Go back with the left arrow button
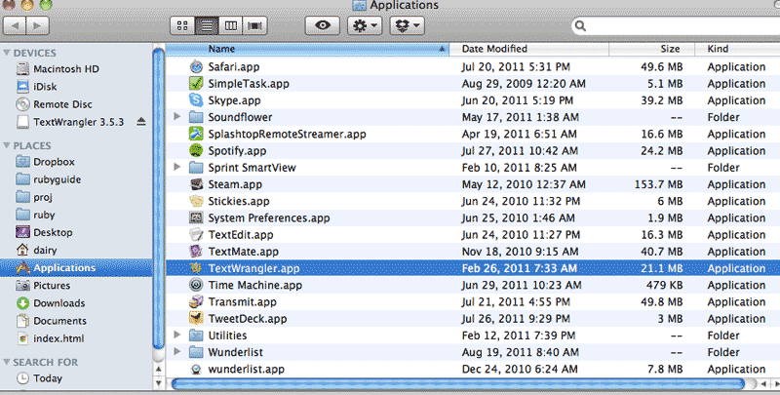 coord(15,25)
